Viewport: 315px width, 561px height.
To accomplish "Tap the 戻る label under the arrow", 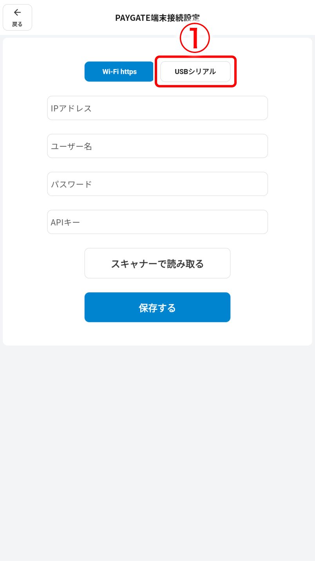I will [17, 24].
